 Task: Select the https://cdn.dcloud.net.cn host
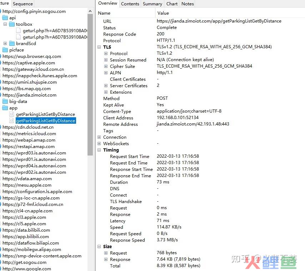coord(28,127)
